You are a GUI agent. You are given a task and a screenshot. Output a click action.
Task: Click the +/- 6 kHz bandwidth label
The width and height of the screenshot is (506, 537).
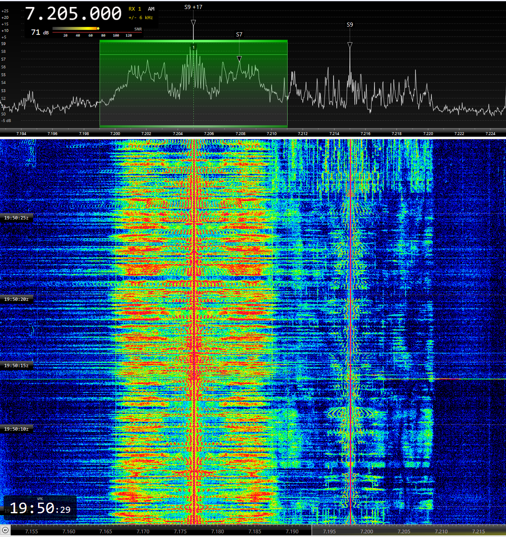coord(141,18)
